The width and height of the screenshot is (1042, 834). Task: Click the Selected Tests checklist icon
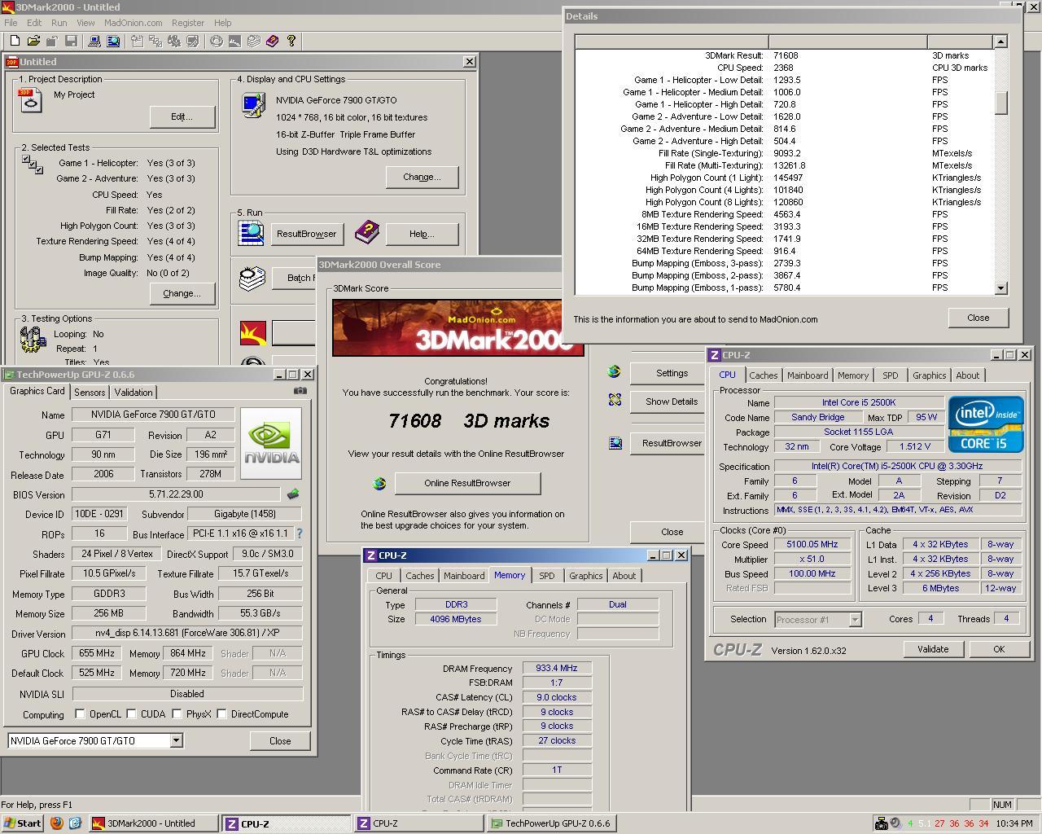point(33,165)
